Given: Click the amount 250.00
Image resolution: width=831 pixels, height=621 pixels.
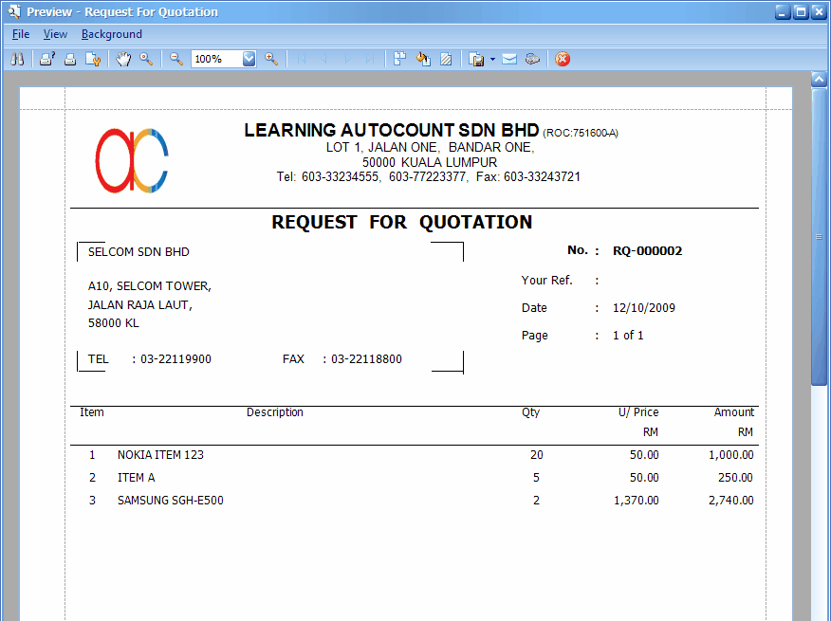Looking at the screenshot, I should (x=735, y=478).
